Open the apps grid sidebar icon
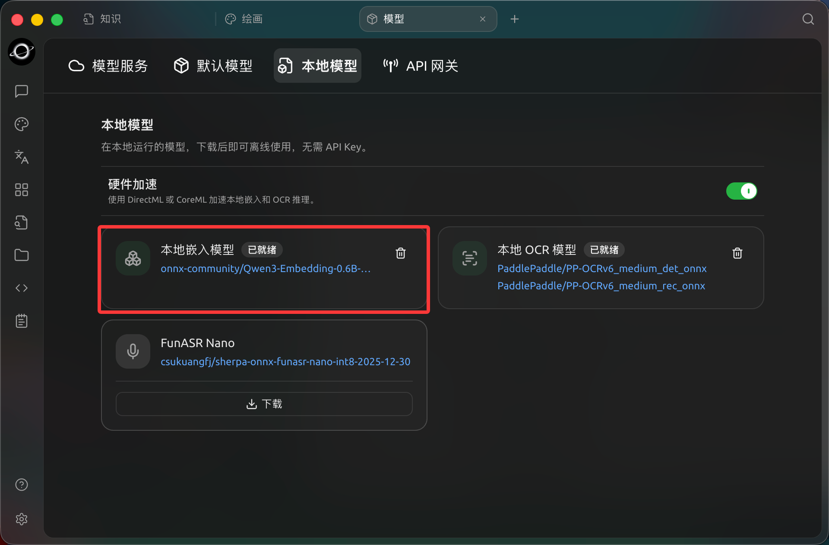 pos(22,190)
